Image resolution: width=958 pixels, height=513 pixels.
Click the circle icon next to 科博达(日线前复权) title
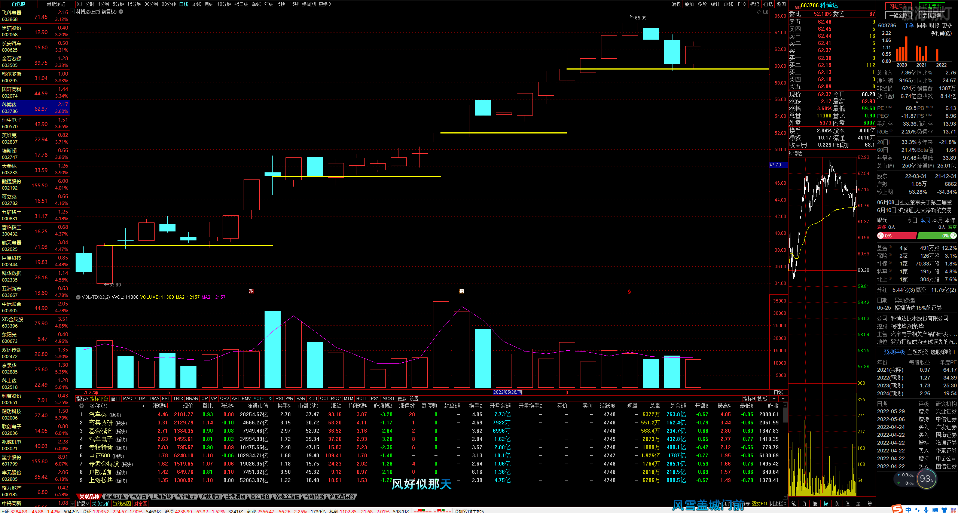[x=121, y=12]
